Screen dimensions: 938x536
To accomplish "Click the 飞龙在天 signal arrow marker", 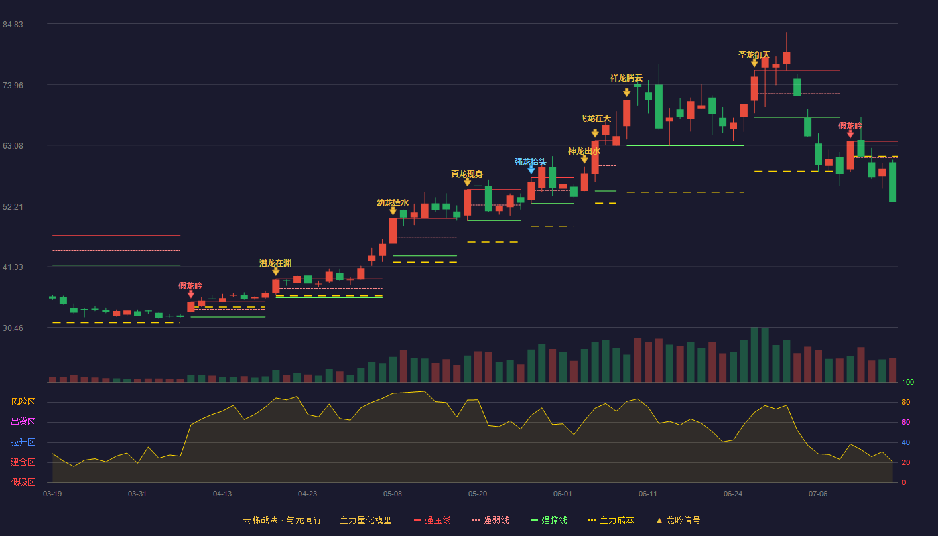I will 595,133.
